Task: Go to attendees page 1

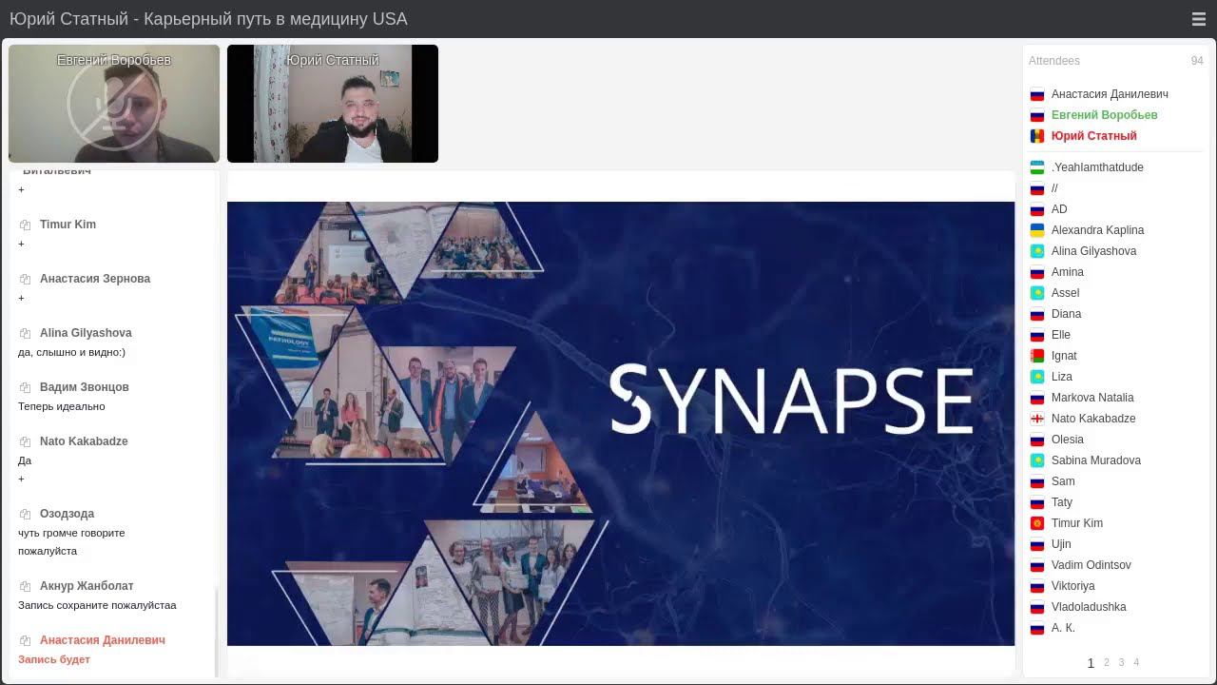Action: tap(1091, 663)
